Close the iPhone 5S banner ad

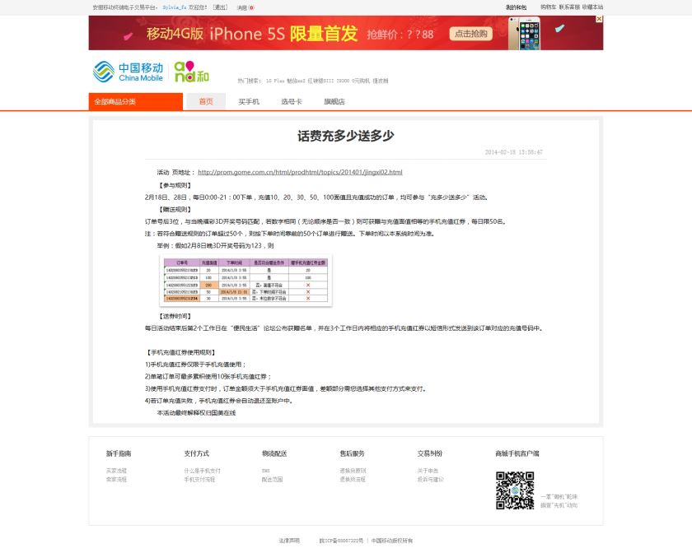point(599,19)
